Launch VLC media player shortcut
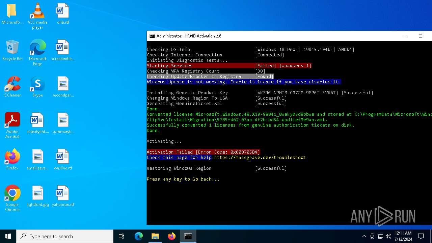The width and height of the screenshot is (432, 243). pos(37,16)
